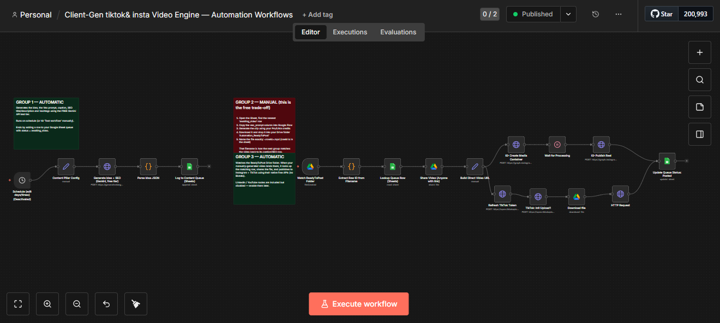Tidy up the workflow with broom icon
Viewport: 720px width, 323px height.
136,304
